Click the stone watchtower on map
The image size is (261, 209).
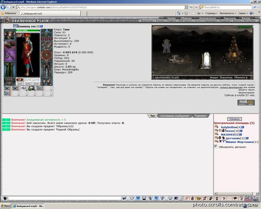pyautogui.click(x=167, y=46)
